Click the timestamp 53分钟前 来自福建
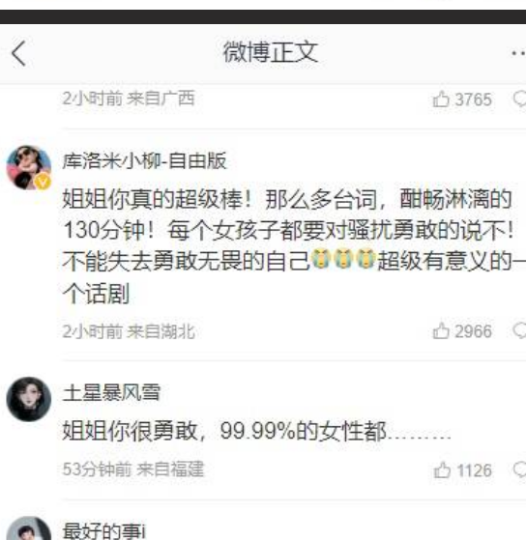This screenshot has height=540, width=526. pyautogui.click(x=133, y=469)
